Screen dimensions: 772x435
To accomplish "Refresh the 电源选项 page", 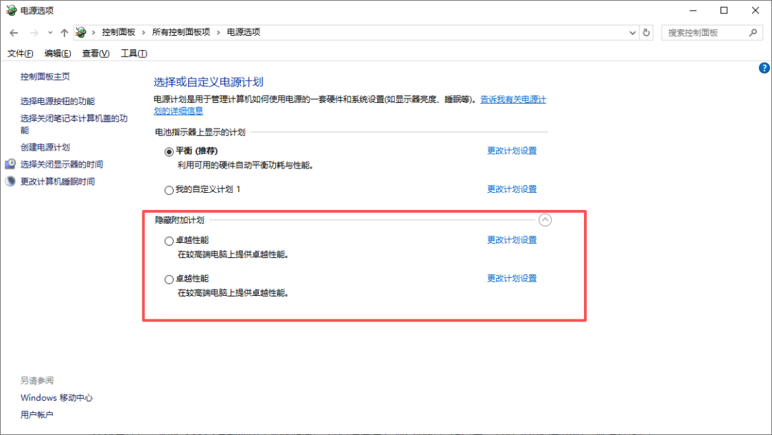I will pyautogui.click(x=646, y=33).
